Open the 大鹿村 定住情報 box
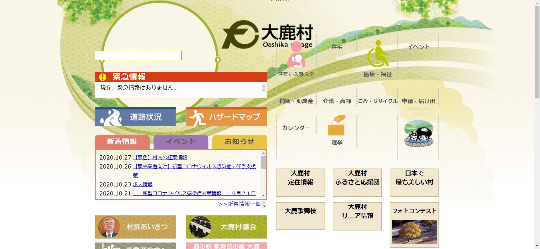The image size is (540, 249). click(300, 183)
